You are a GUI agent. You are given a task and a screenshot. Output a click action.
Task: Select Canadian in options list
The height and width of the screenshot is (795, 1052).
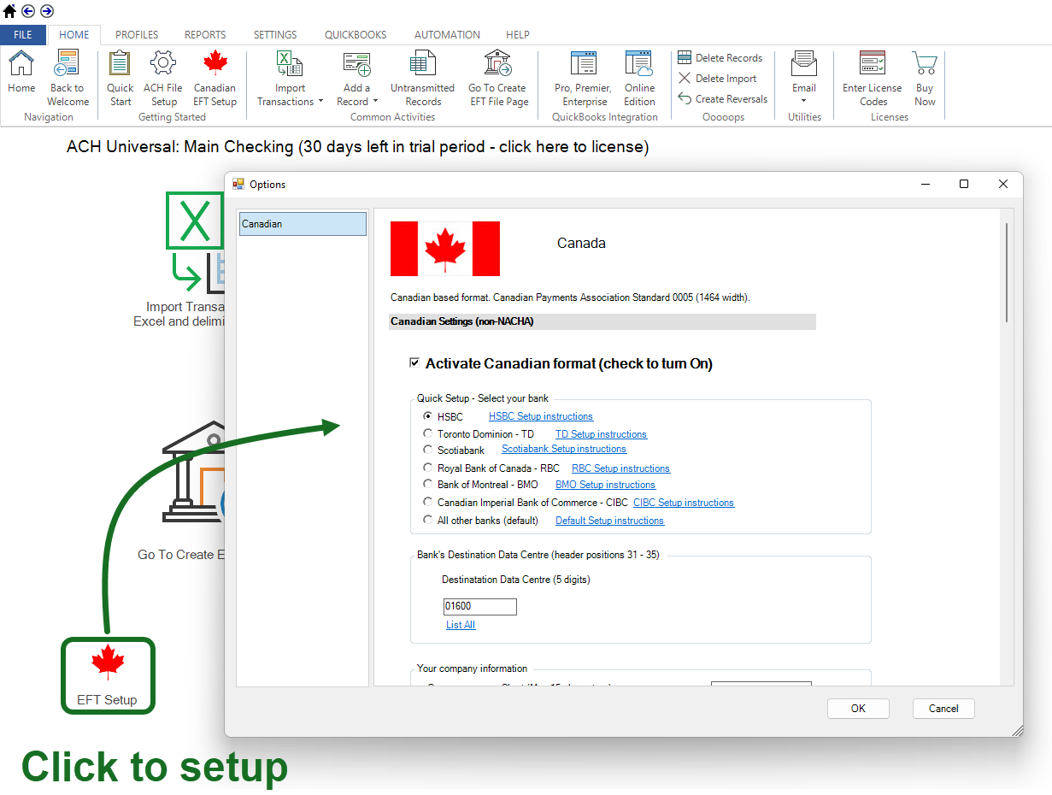coord(303,224)
